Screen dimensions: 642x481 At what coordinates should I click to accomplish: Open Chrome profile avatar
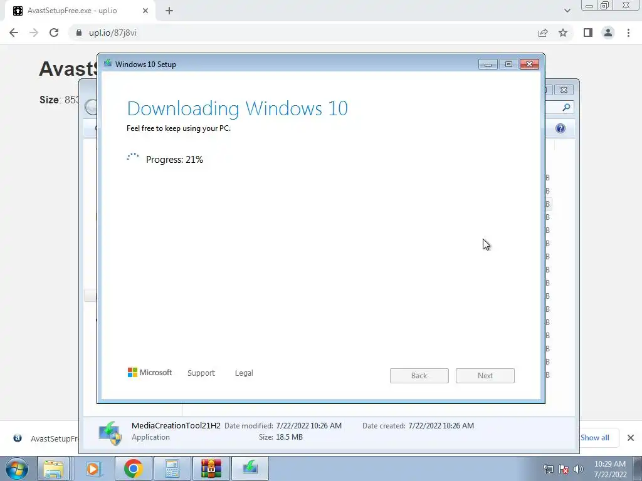[x=608, y=33]
